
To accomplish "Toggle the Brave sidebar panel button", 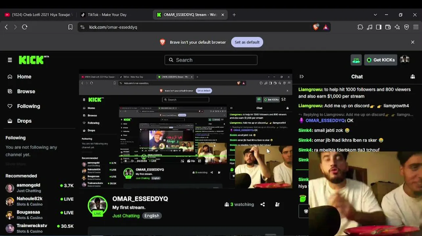I will pos(379,27).
